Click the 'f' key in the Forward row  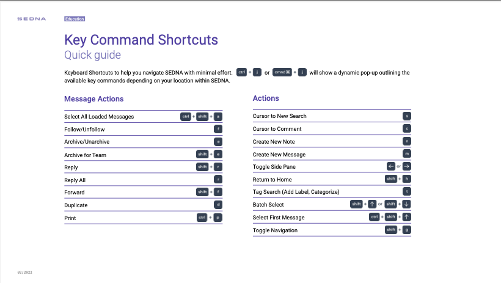[218, 192]
